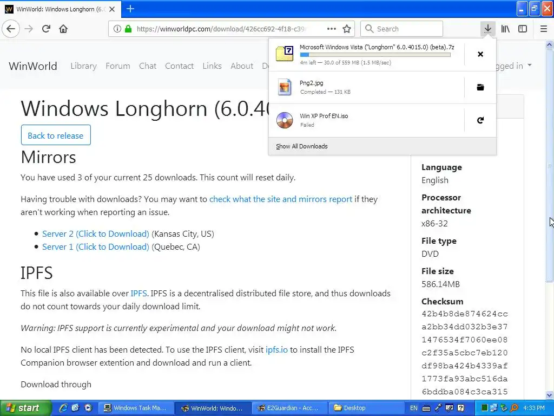Click the EN language indicator

(414, 408)
